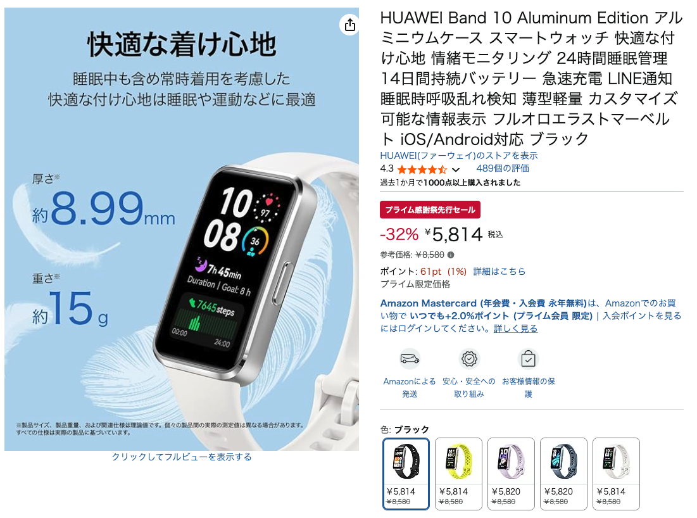Click クリックしてフルビューを表示する under the image
The width and height of the screenshot is (697, 518).
[181, 457]
